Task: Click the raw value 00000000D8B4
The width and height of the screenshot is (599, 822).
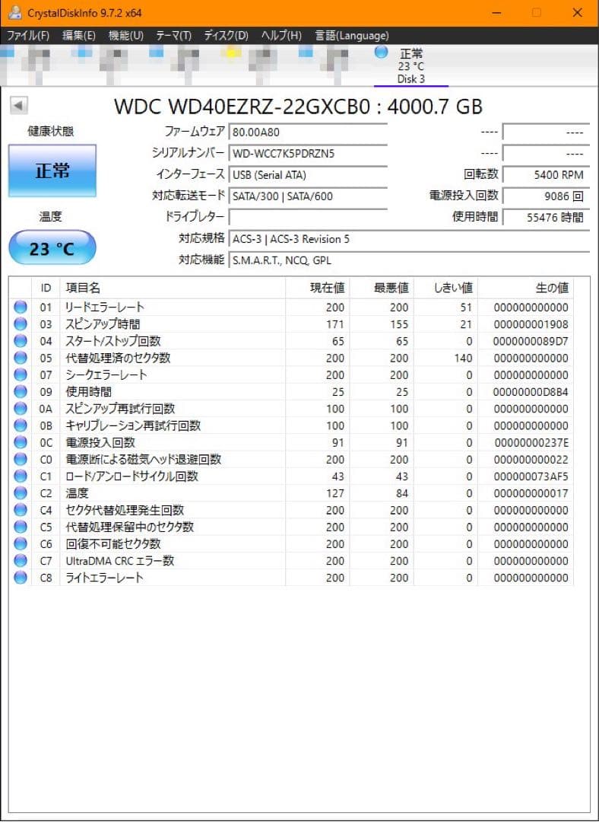Action: [531, 392]
